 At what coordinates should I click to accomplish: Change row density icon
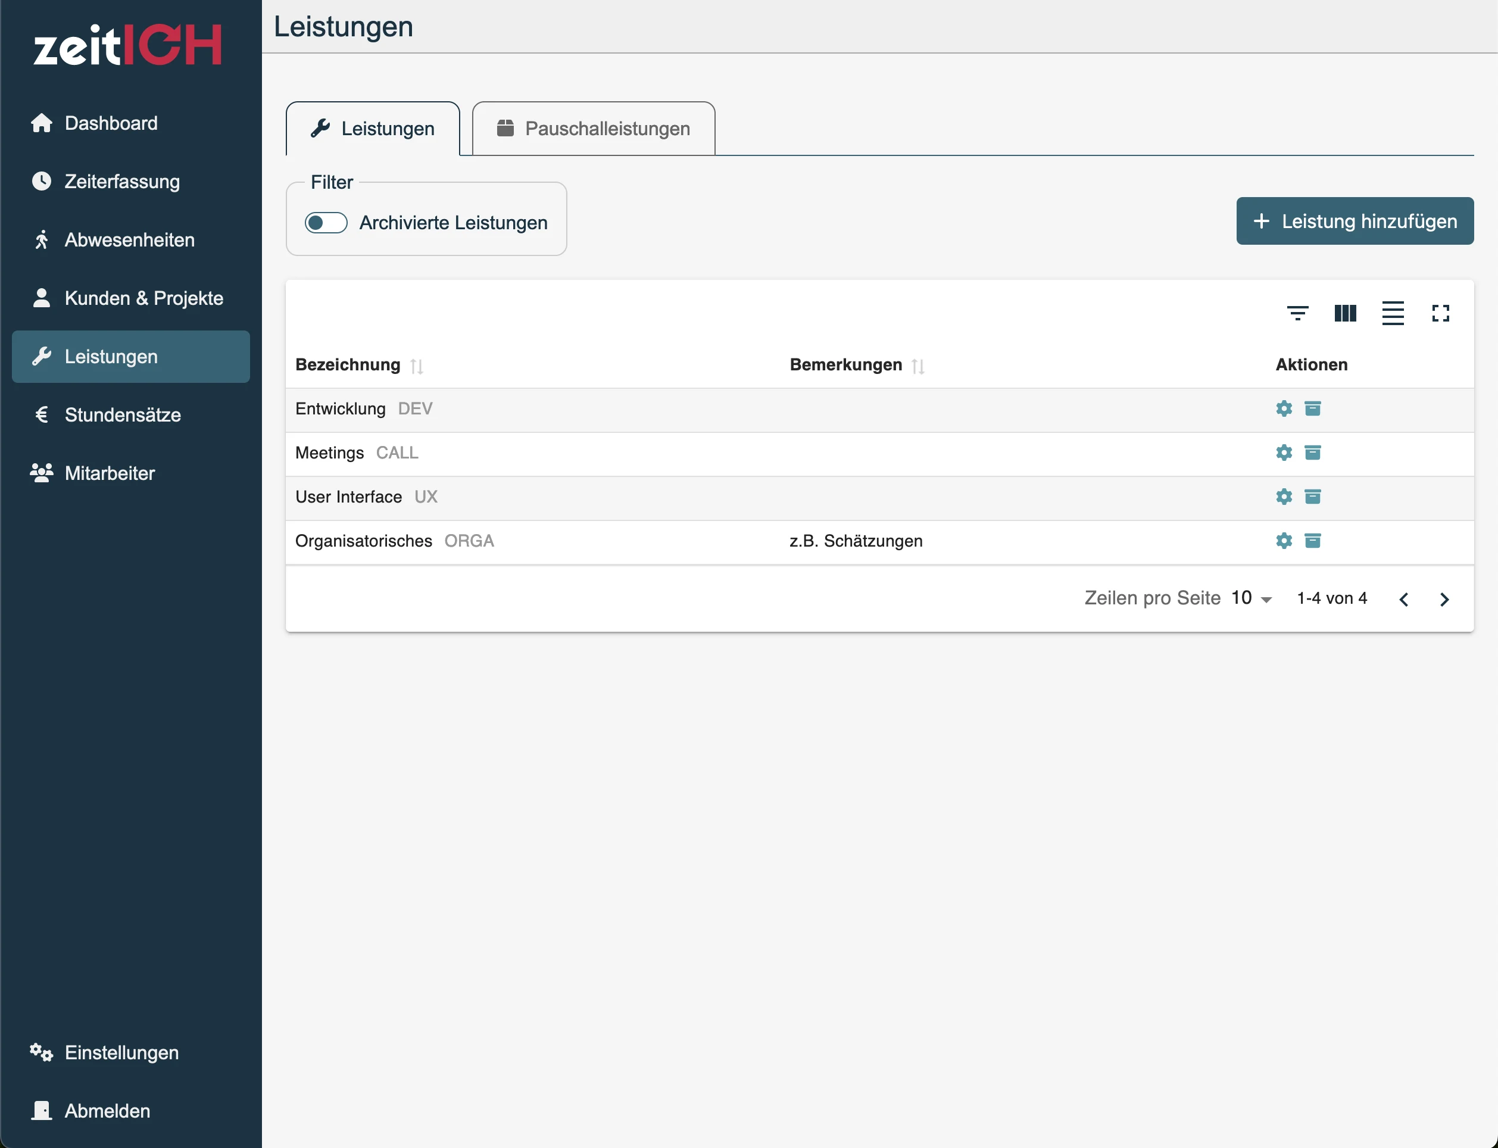pos(1393,314)
